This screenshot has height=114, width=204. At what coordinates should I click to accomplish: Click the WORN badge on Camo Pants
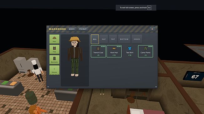[150, 46]
